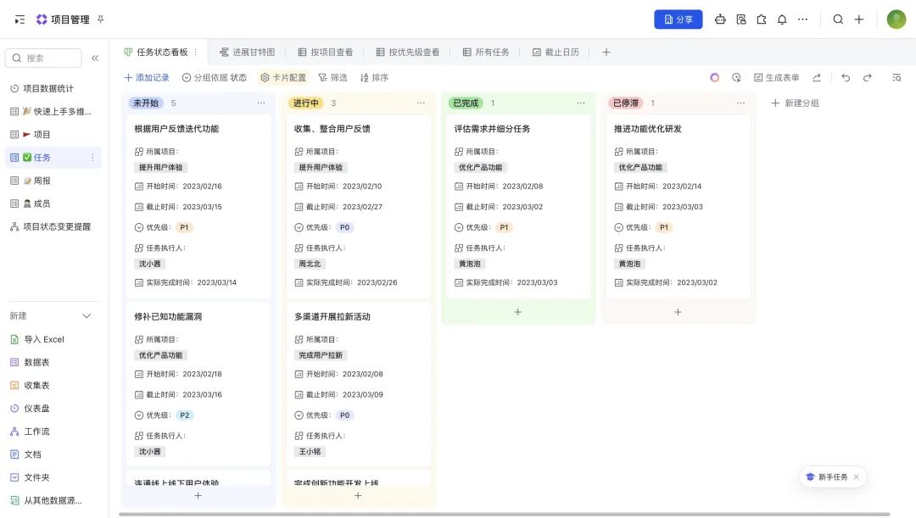
Task: Click the sidebar 搜索 input field
Action: 44,58
